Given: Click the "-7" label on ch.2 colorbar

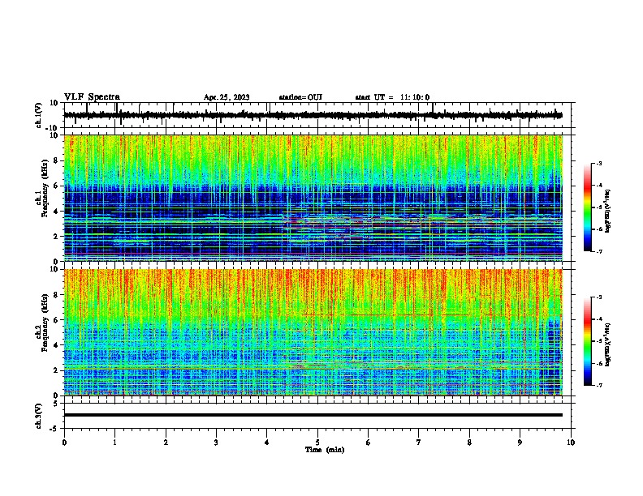Looking at the screenshot, I should (x=598, y=385).
